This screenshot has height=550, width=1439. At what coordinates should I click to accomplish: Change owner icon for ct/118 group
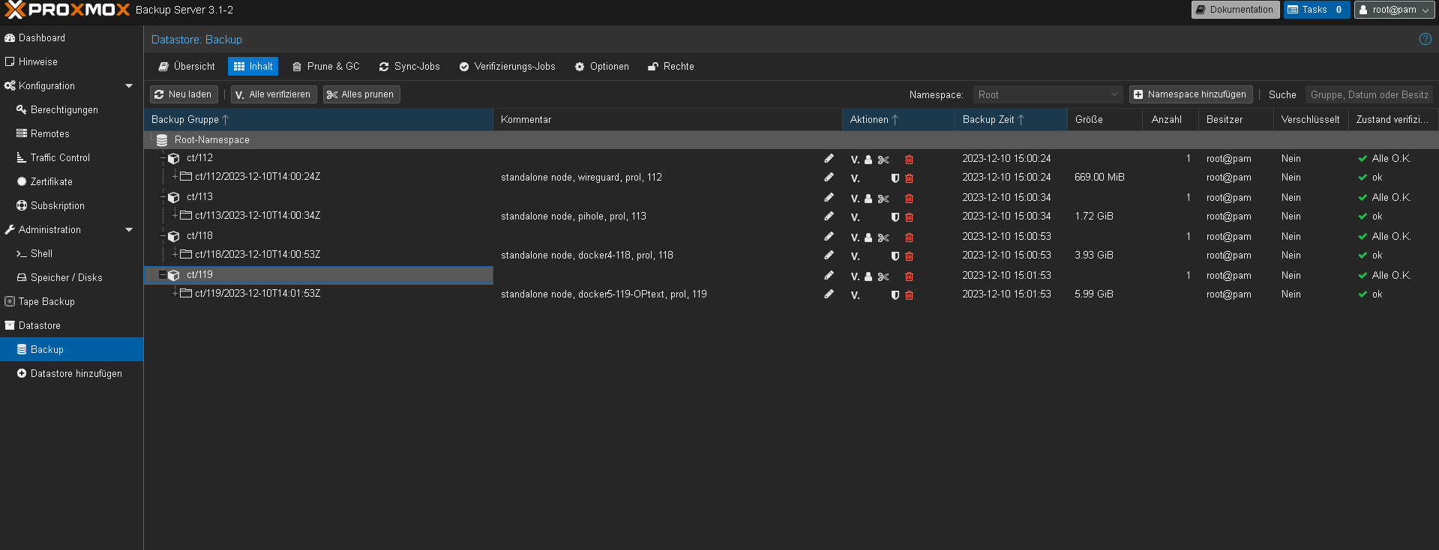pyautogui.click(x=868, y=238)
